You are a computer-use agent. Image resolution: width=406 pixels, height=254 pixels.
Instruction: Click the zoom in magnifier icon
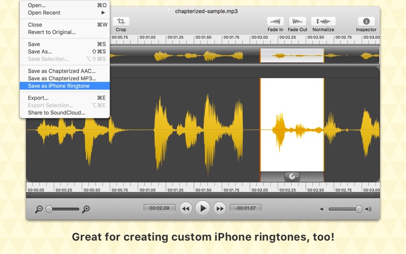86,209
